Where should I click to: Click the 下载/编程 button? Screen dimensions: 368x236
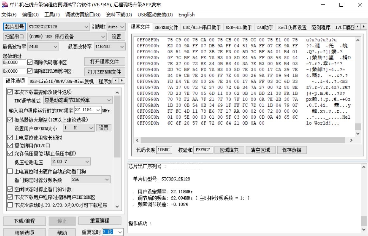(x=24, y=221)
